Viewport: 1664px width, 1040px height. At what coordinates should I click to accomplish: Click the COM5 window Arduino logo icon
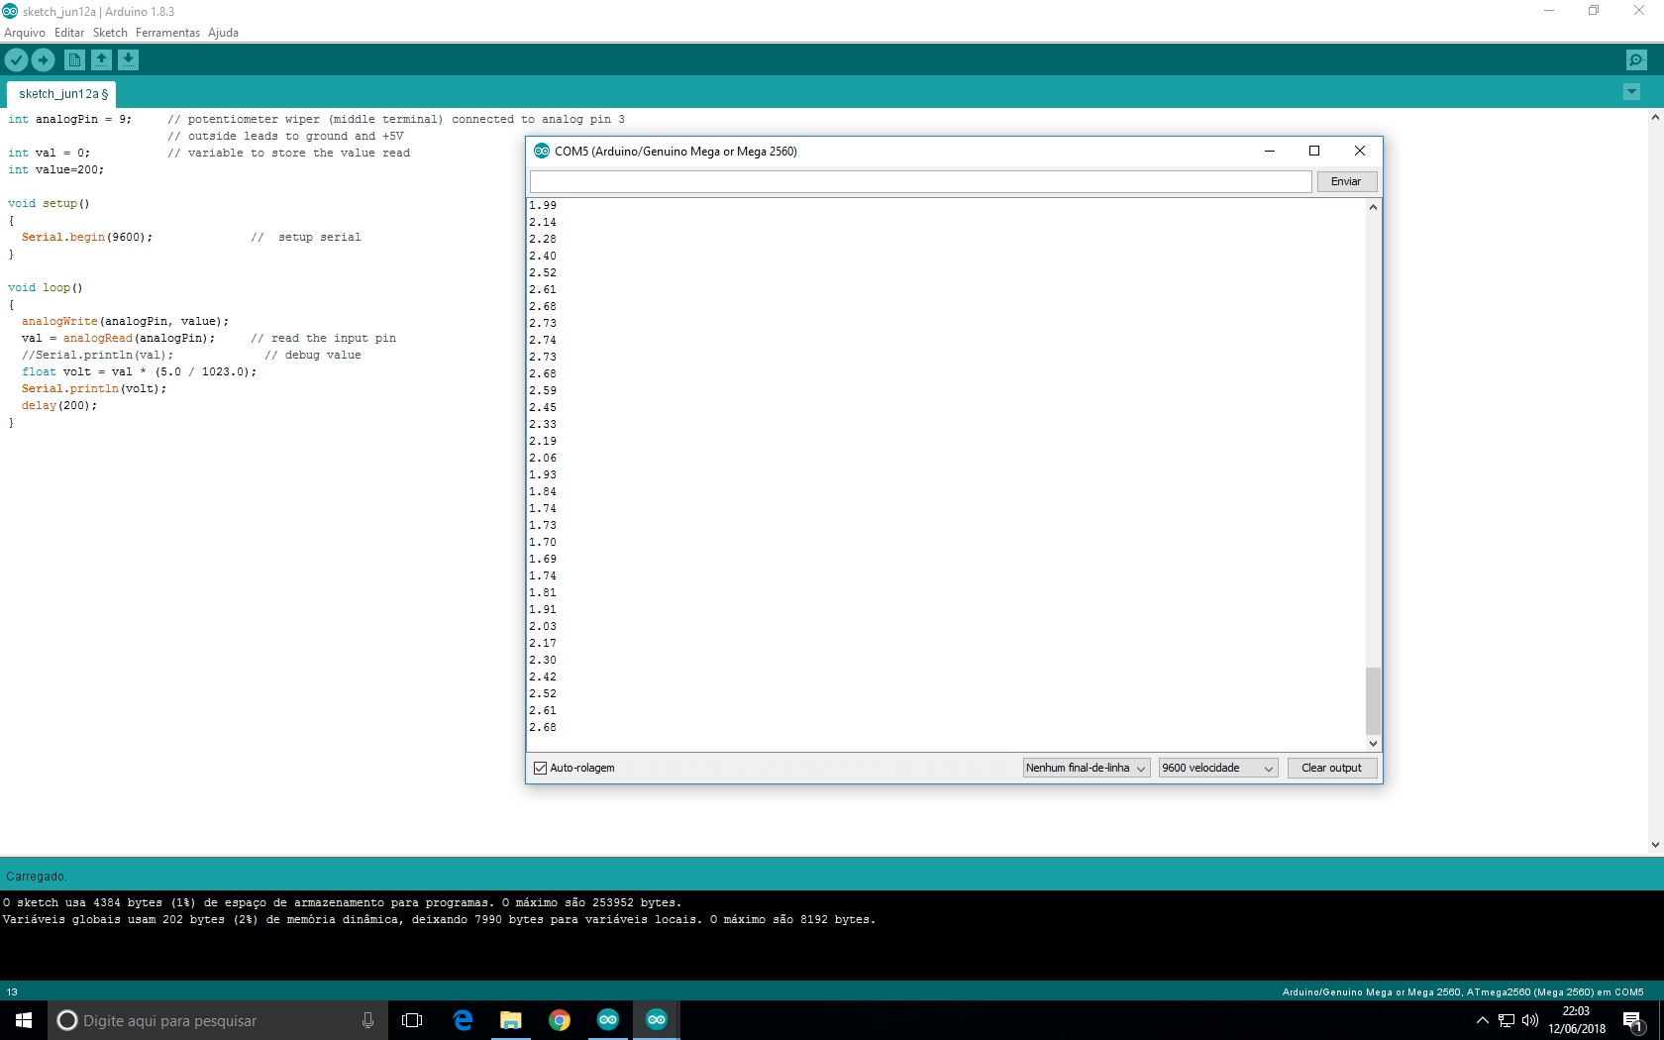[542, 152]
